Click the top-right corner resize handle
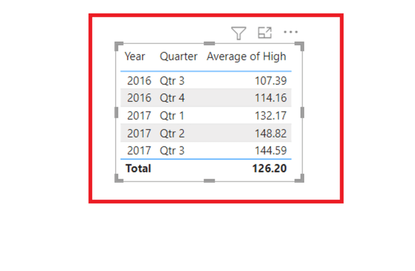Screen dimensions: 415x271 pyautogui.click(x=299, y=46)
